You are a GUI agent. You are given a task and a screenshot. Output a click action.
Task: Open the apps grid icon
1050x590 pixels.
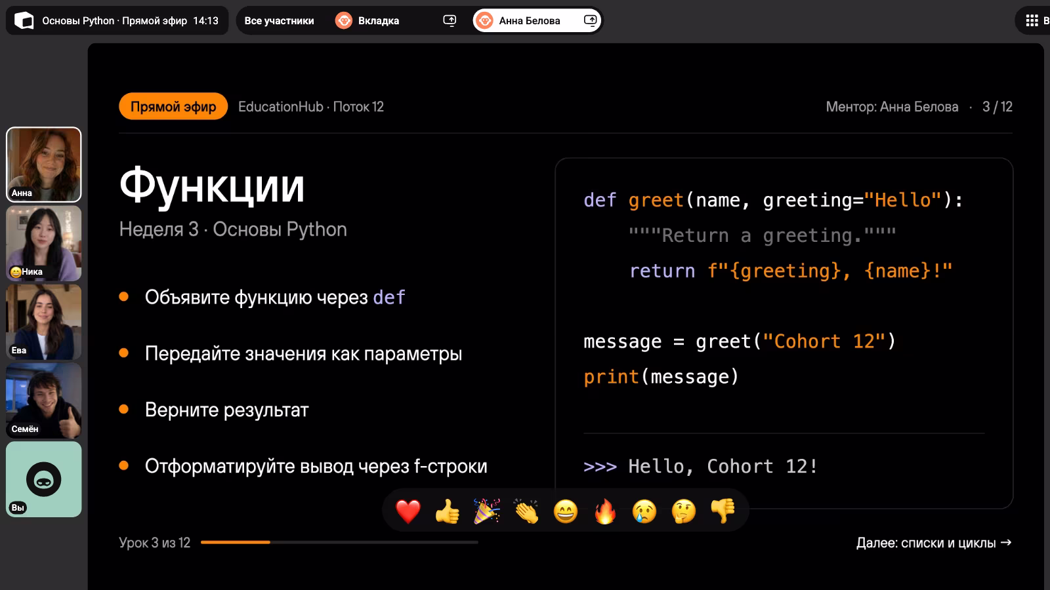(1032, 21)
